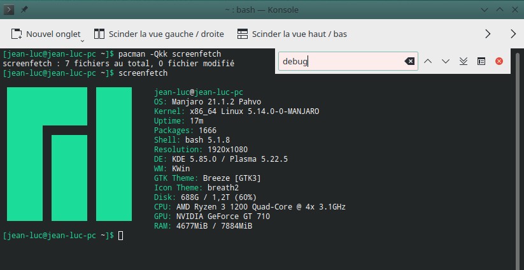524x270 pixels.
Task: Maximize the Konsole window
Action: [x=500, y=10]
